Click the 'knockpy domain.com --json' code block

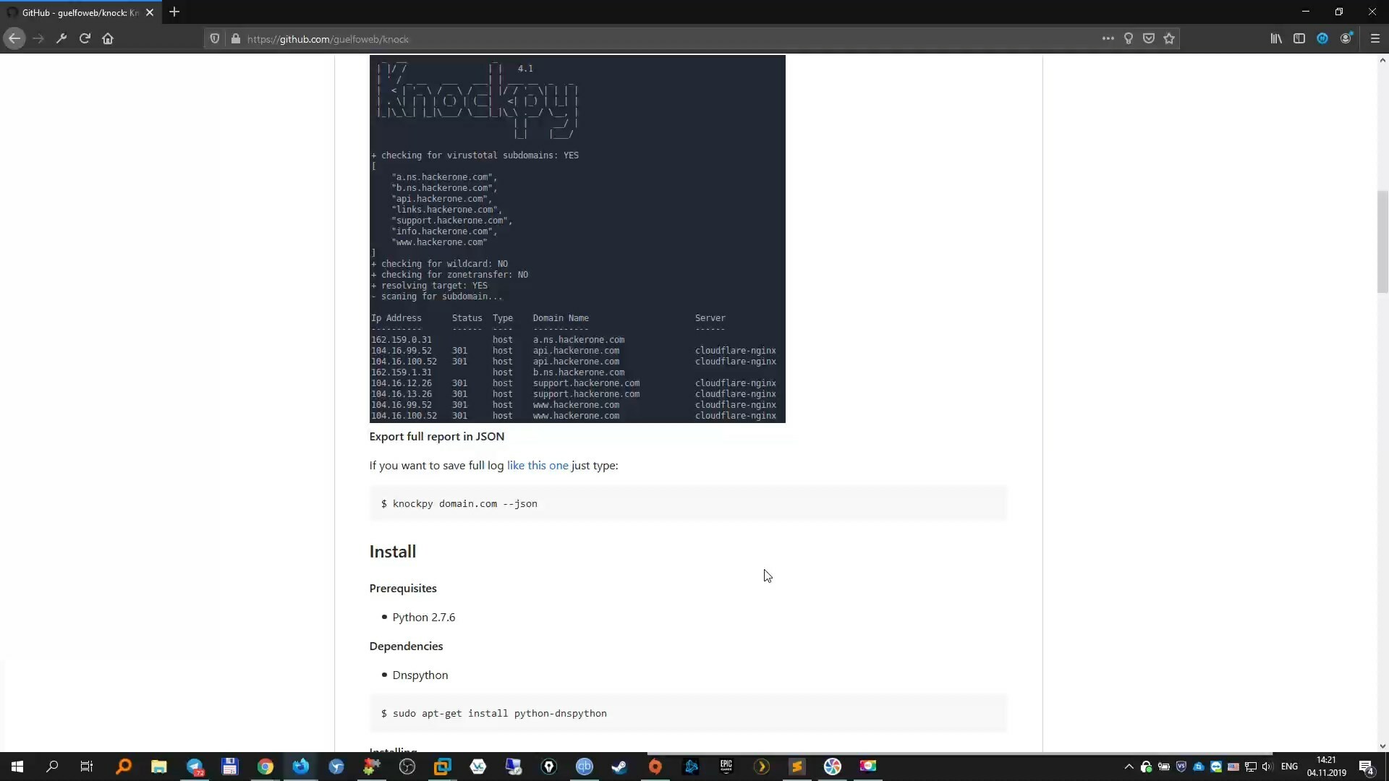click(688, 503)
